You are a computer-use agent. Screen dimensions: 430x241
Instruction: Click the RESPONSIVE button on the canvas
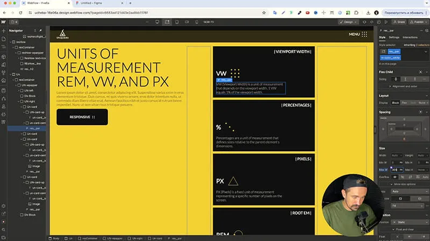(x=82, y=117)
